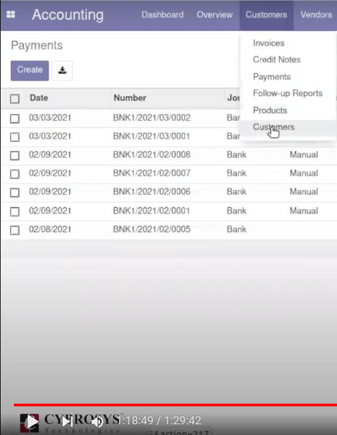Screen dimensions: 337x435
Task: Check the row BNK1/2021/02/0005
Action: tap(14, 230)
